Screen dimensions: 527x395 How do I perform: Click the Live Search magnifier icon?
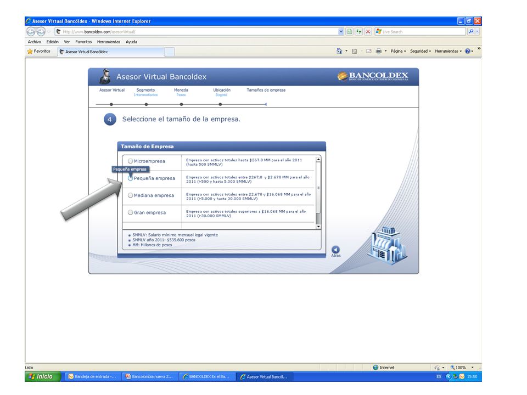(471, 32)
